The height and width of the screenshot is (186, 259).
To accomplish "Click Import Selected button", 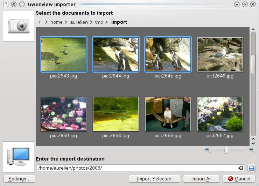I will (x=154, y=179).
